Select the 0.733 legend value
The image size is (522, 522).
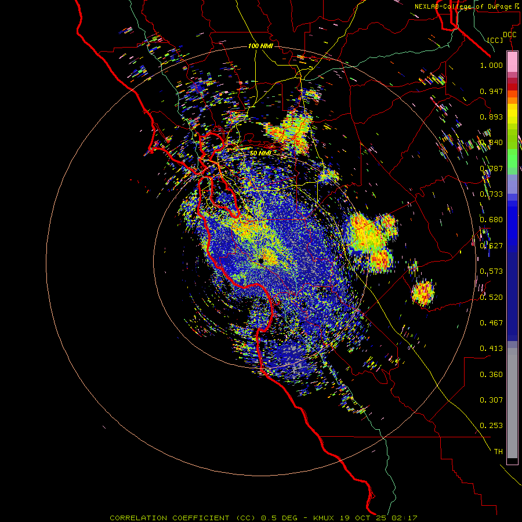tap(491, 194)
